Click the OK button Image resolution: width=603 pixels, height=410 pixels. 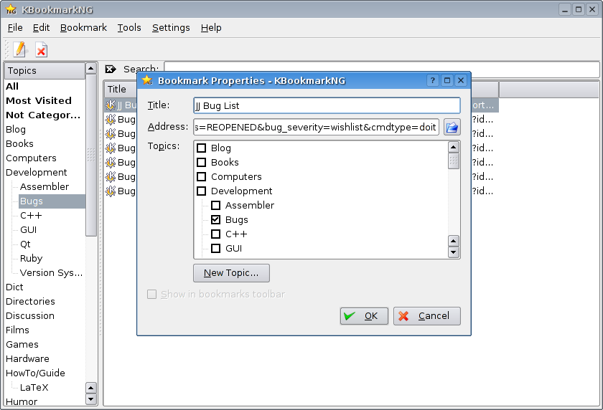[364, 316]
